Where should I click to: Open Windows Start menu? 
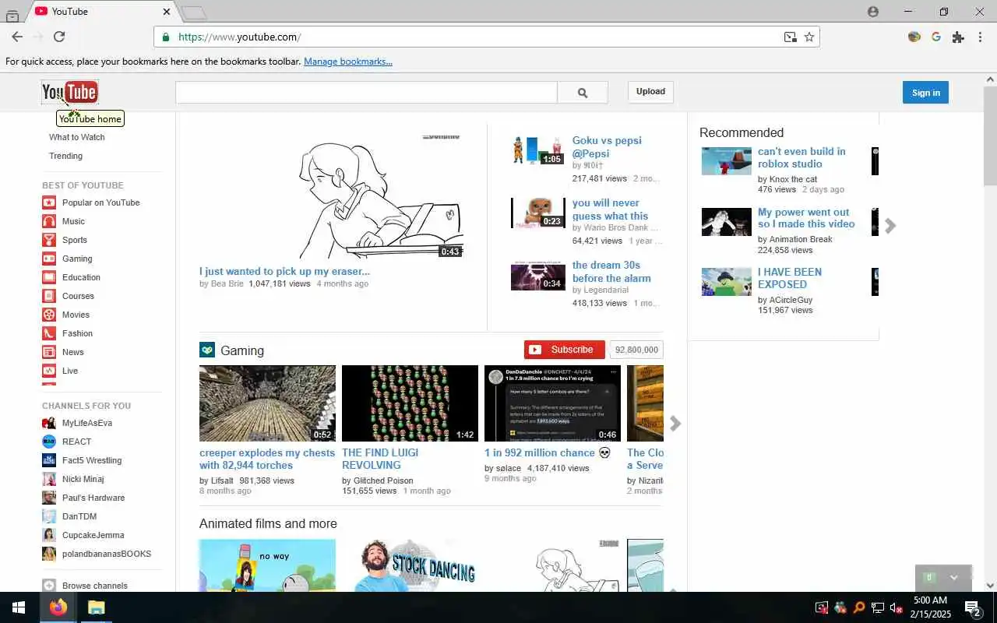(19, 607)
